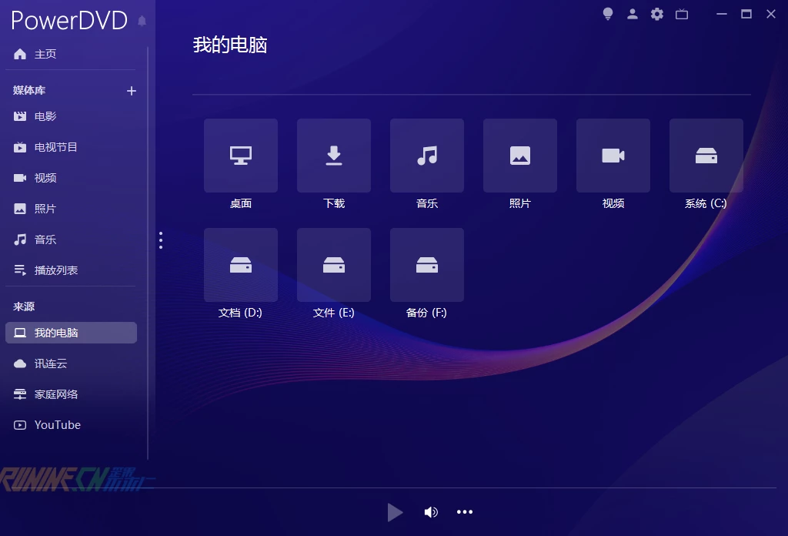Switch to TV mode icon
788x536 pixels.
681,14
